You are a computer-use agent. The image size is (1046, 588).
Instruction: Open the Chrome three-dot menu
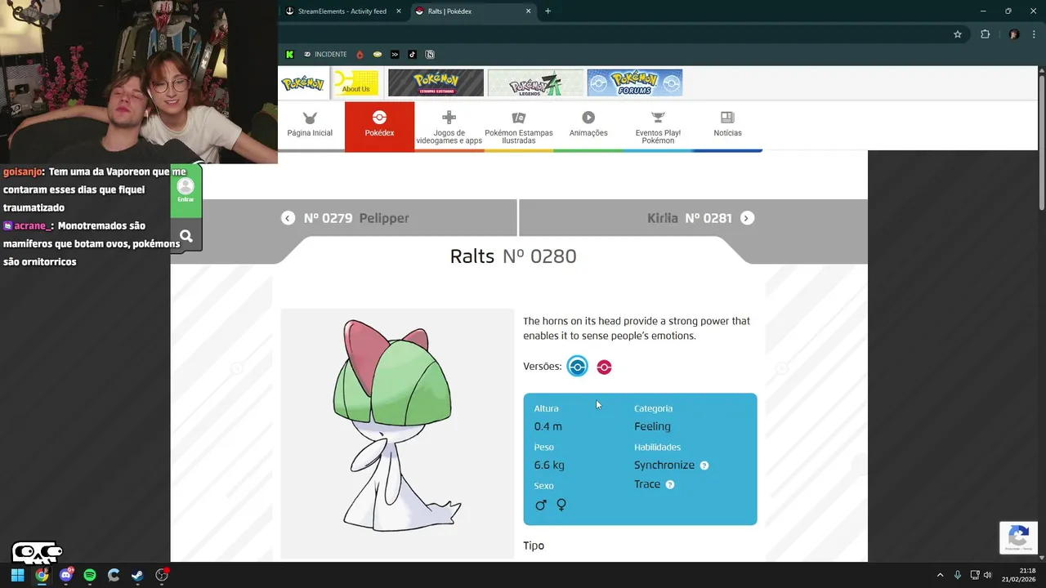[x=1034, y=34]
